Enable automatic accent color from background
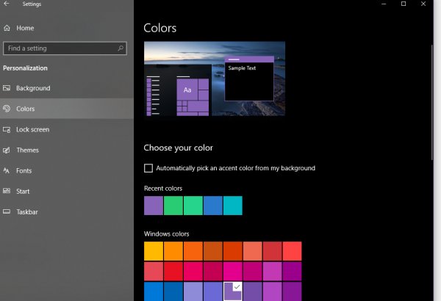 pyautogui.click(x=148, y=168)
